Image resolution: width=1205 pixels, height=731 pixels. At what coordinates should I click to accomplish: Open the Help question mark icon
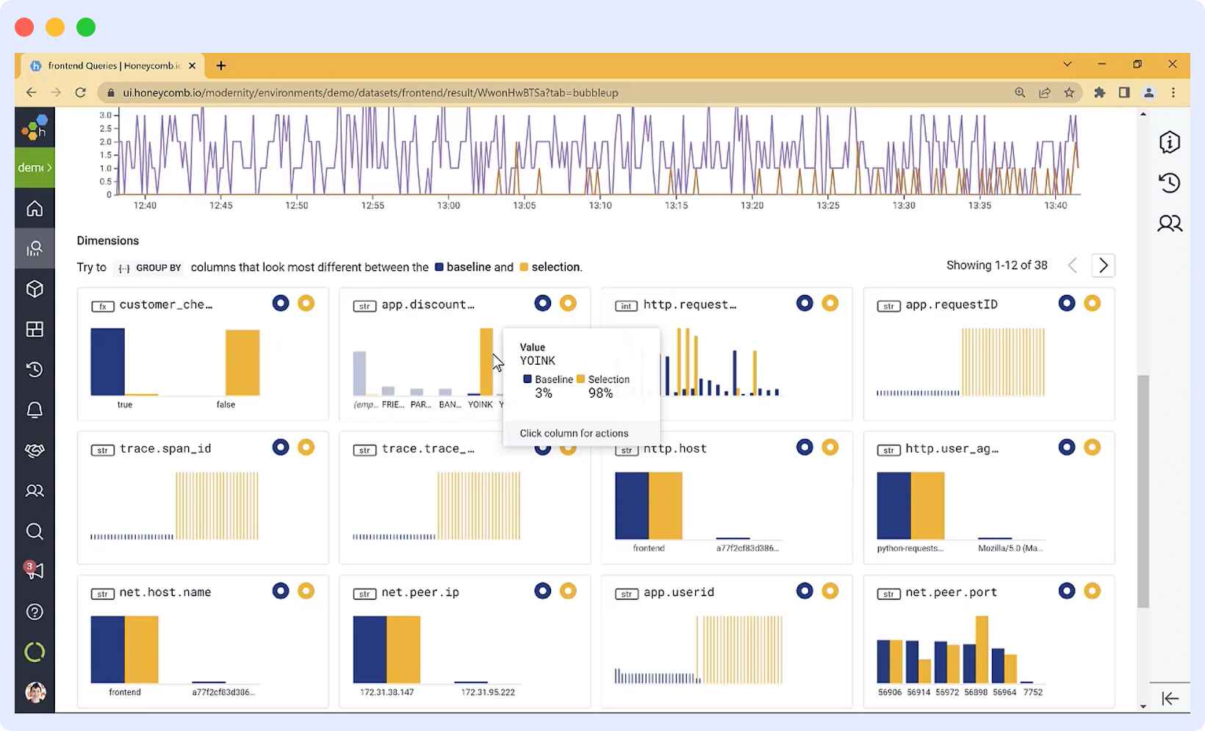pyautogui.click(x=34, y=611)
